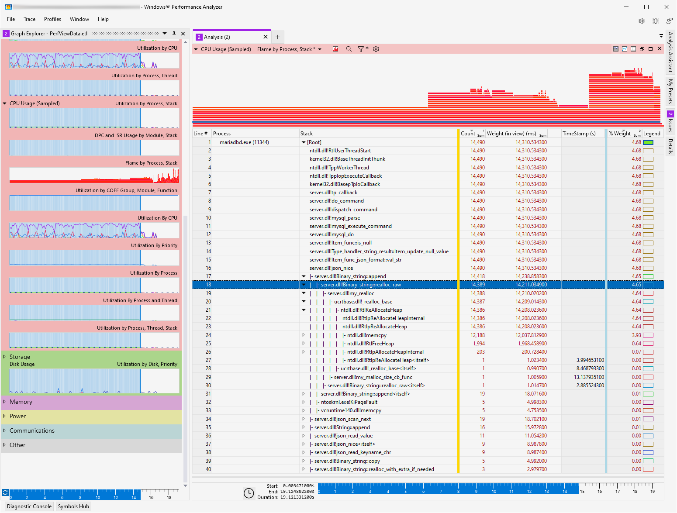This screenshot has height=513, width=677.
Task: Open the Diagnostic Console button
Action: [x=29, y=506]
